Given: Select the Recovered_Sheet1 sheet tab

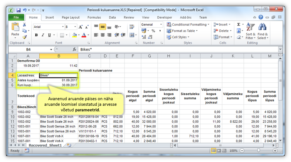Looking at the screenshot, I should [45, 145].
